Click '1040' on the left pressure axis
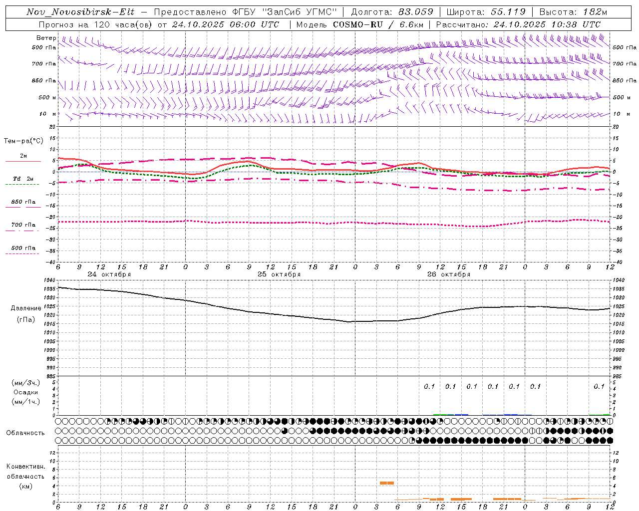 click(x=50, y=280)
